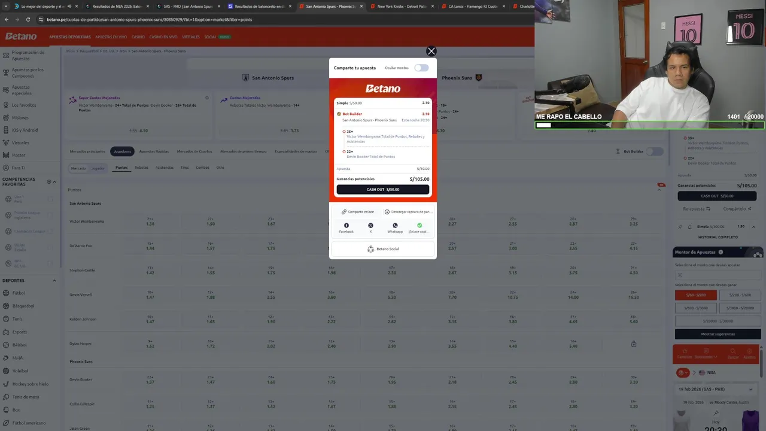Open Misiones in sidebar
Screen dimensions: 766x431
(x=20, y=117)
